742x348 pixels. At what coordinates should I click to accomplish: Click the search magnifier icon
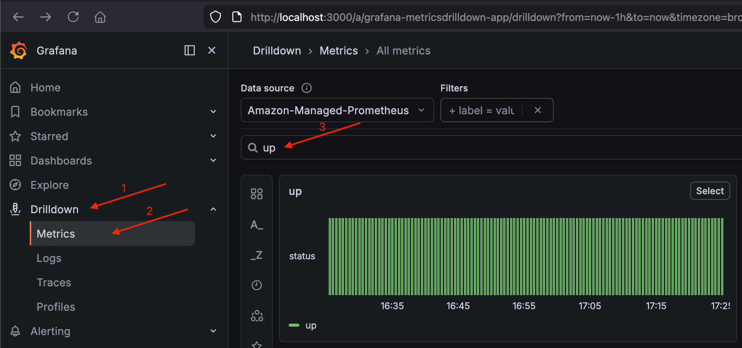[x=253, y=147]
